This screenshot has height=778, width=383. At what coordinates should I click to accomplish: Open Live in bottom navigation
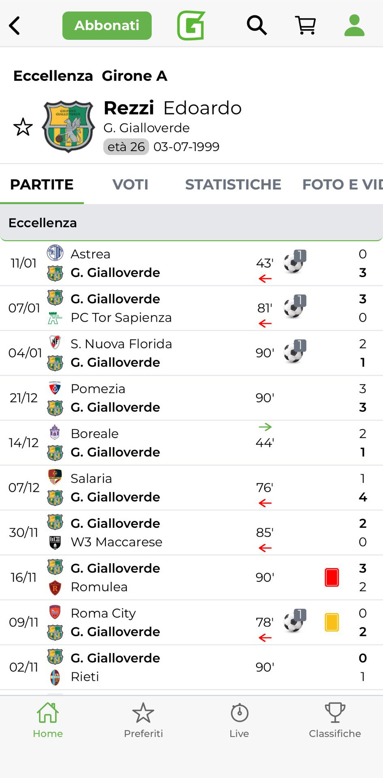point(239,720)
